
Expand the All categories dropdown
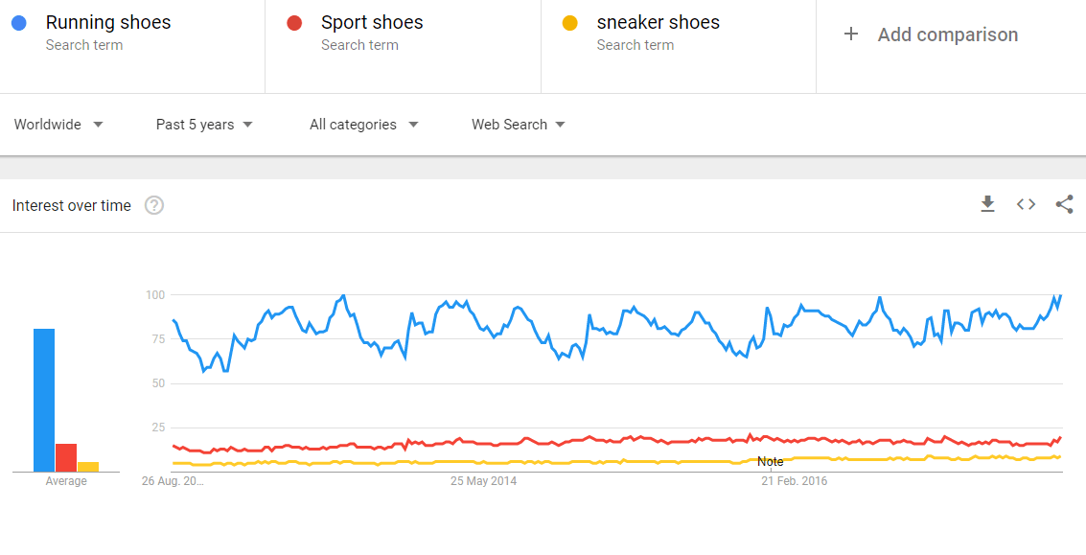pos(364,125)
